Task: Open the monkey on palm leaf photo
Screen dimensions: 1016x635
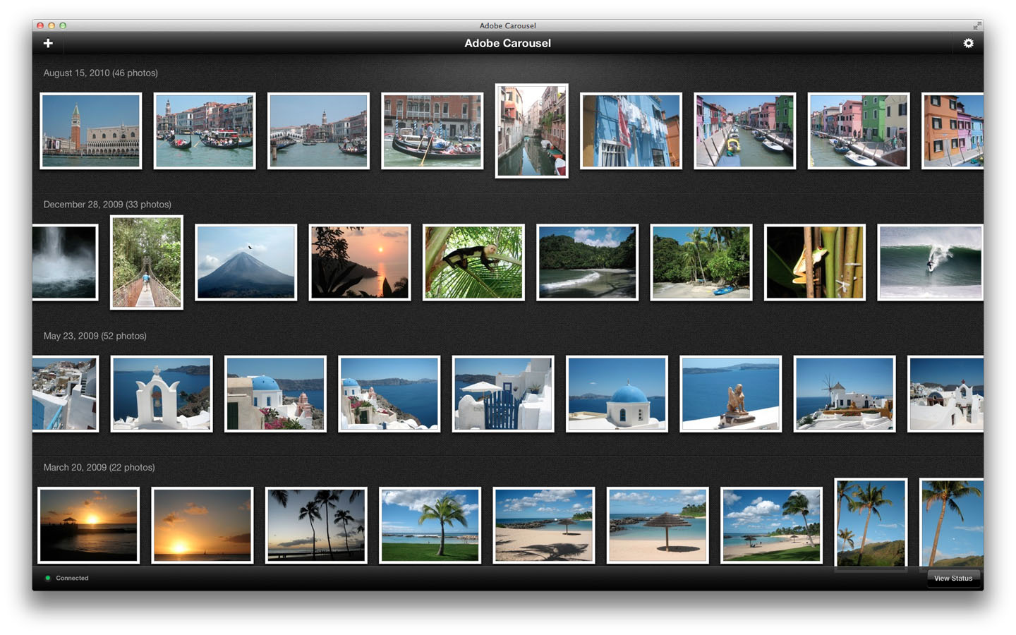Action: pyautogui.click(x=473, y=262)
